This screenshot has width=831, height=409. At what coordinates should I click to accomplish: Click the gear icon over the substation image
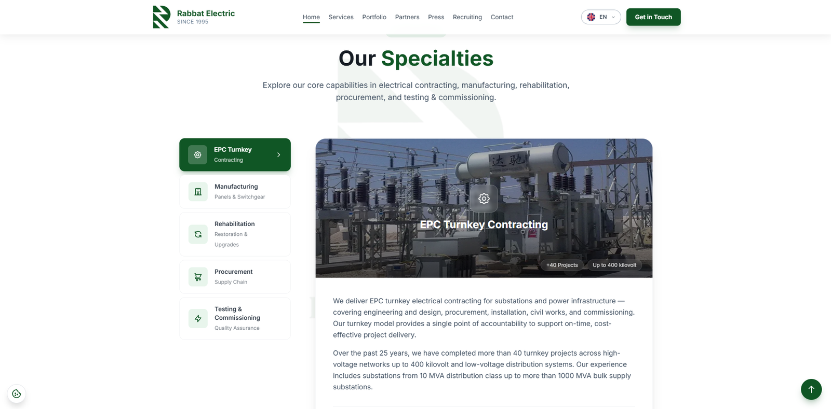tap(484, 199)
